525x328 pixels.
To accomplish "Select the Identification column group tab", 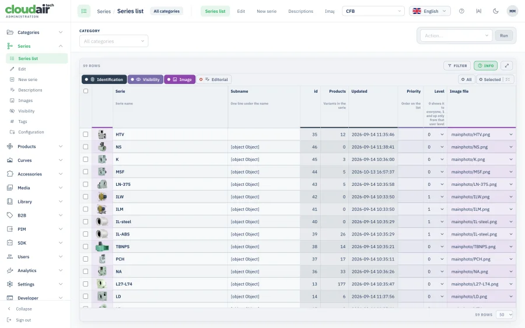I will coord(104,80).
